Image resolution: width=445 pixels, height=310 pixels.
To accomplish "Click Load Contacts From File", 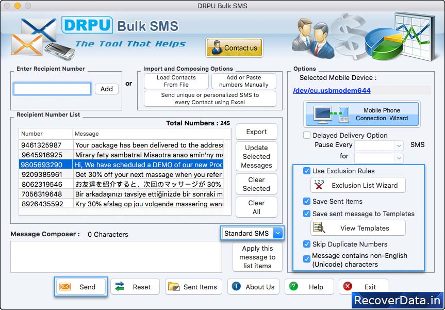I will [x=176, y=81].
